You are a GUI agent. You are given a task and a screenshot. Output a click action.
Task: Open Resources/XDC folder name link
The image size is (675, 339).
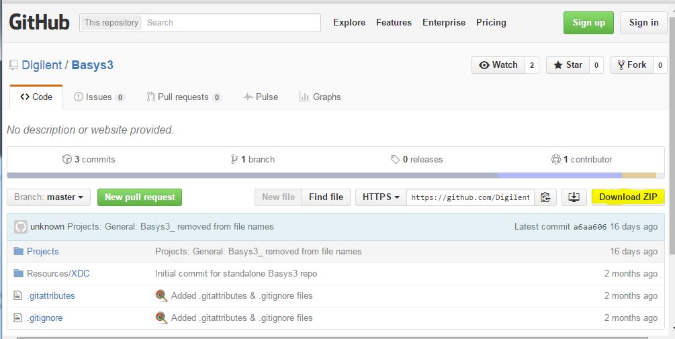tap(58, 274)
